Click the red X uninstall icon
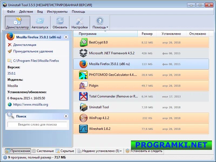The width and height of the screenshot is (216, 162). 10,45
